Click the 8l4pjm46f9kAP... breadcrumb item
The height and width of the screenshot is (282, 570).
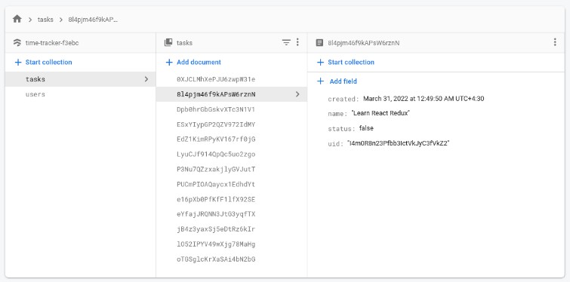tap(93, 20)
